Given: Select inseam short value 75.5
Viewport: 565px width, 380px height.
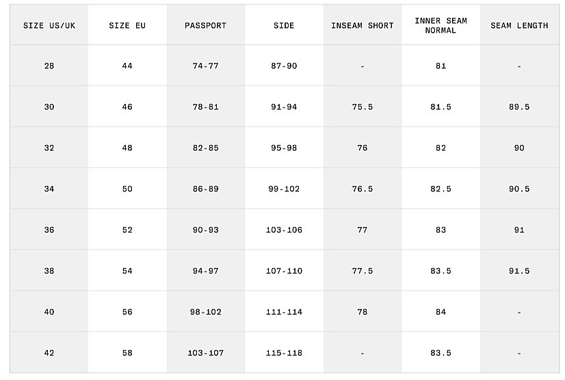Looking at the screenshot, I should click(x=362, y=107).
